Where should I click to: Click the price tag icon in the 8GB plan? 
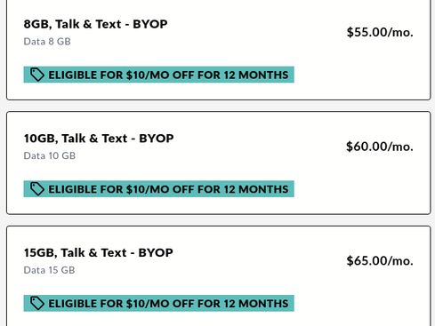(x=37, y=75)
